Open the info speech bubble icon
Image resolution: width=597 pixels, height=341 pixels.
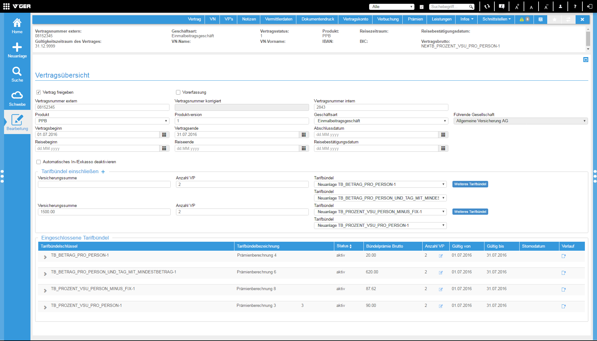[502, 7]
